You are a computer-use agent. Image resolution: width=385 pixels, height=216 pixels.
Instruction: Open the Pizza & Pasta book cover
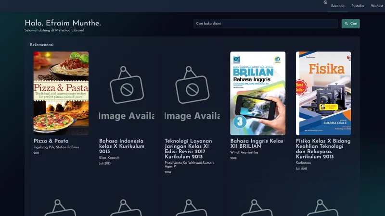(x=61, y=93)
